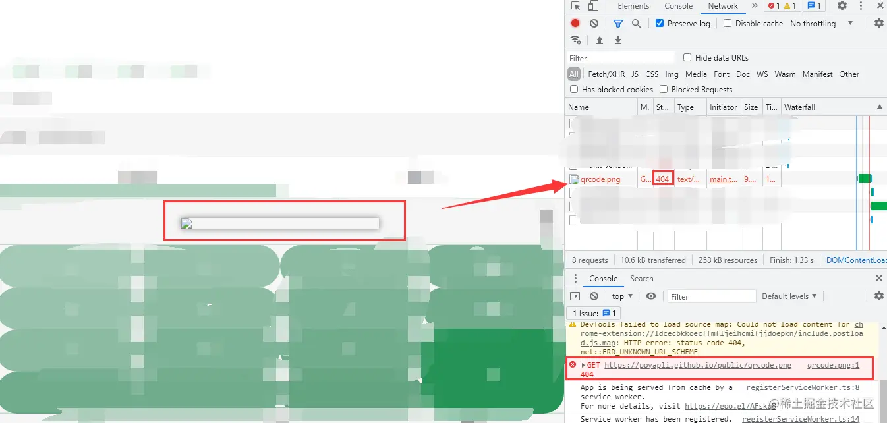Open Console settings gear icon
The width and height of the screenshot is (887, 423).
point(878,296)
